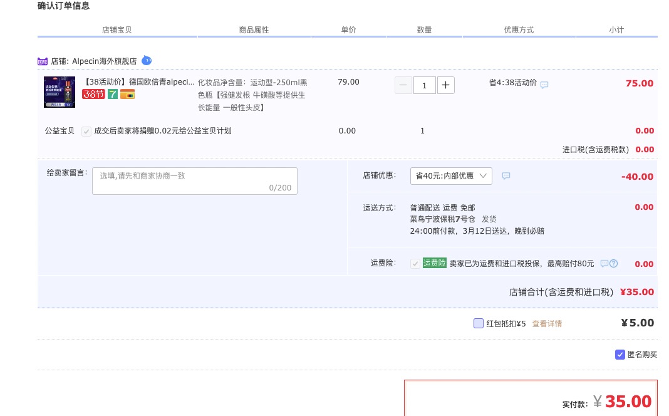669x416 pixels.
Task: Click the 店铺合计 total ¥35.00
Action: pos(637,293)
